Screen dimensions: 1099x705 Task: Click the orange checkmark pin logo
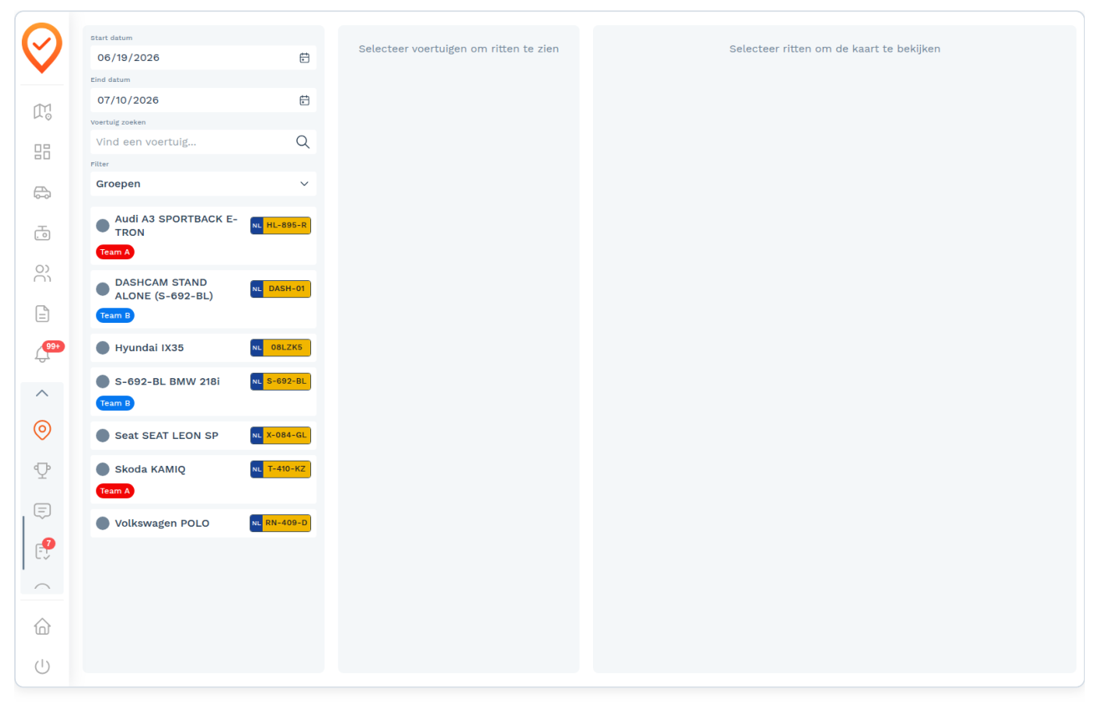42,48
